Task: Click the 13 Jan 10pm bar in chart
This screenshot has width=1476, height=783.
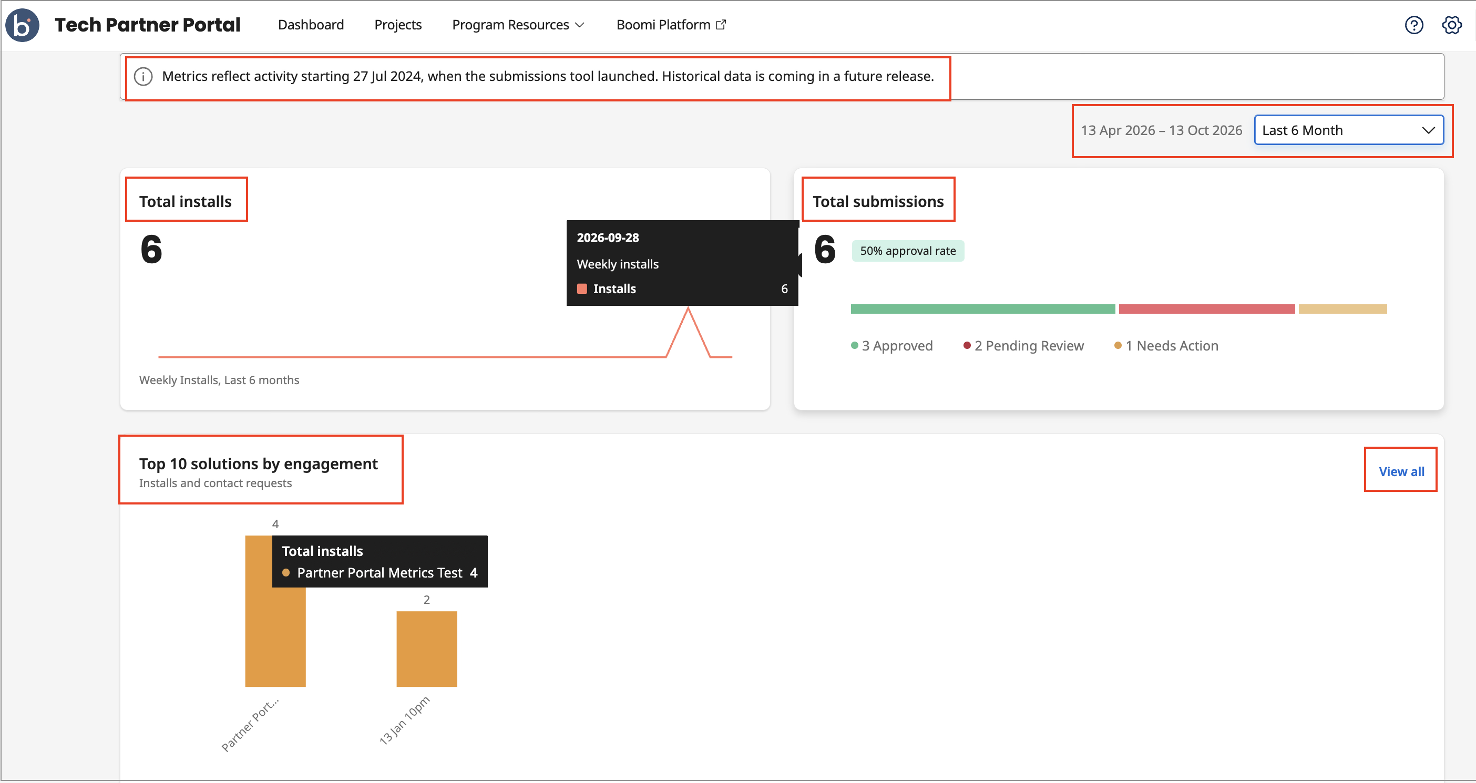Action: 426,649
